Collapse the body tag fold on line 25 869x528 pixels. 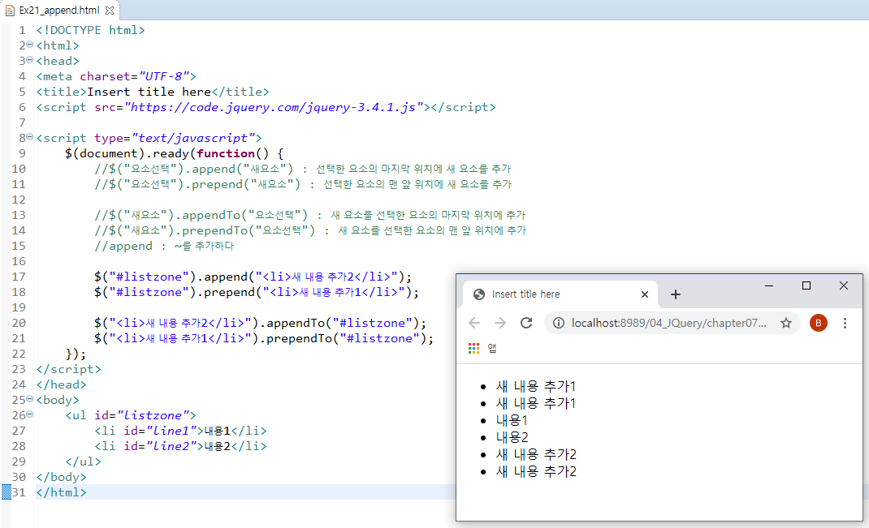30,398
